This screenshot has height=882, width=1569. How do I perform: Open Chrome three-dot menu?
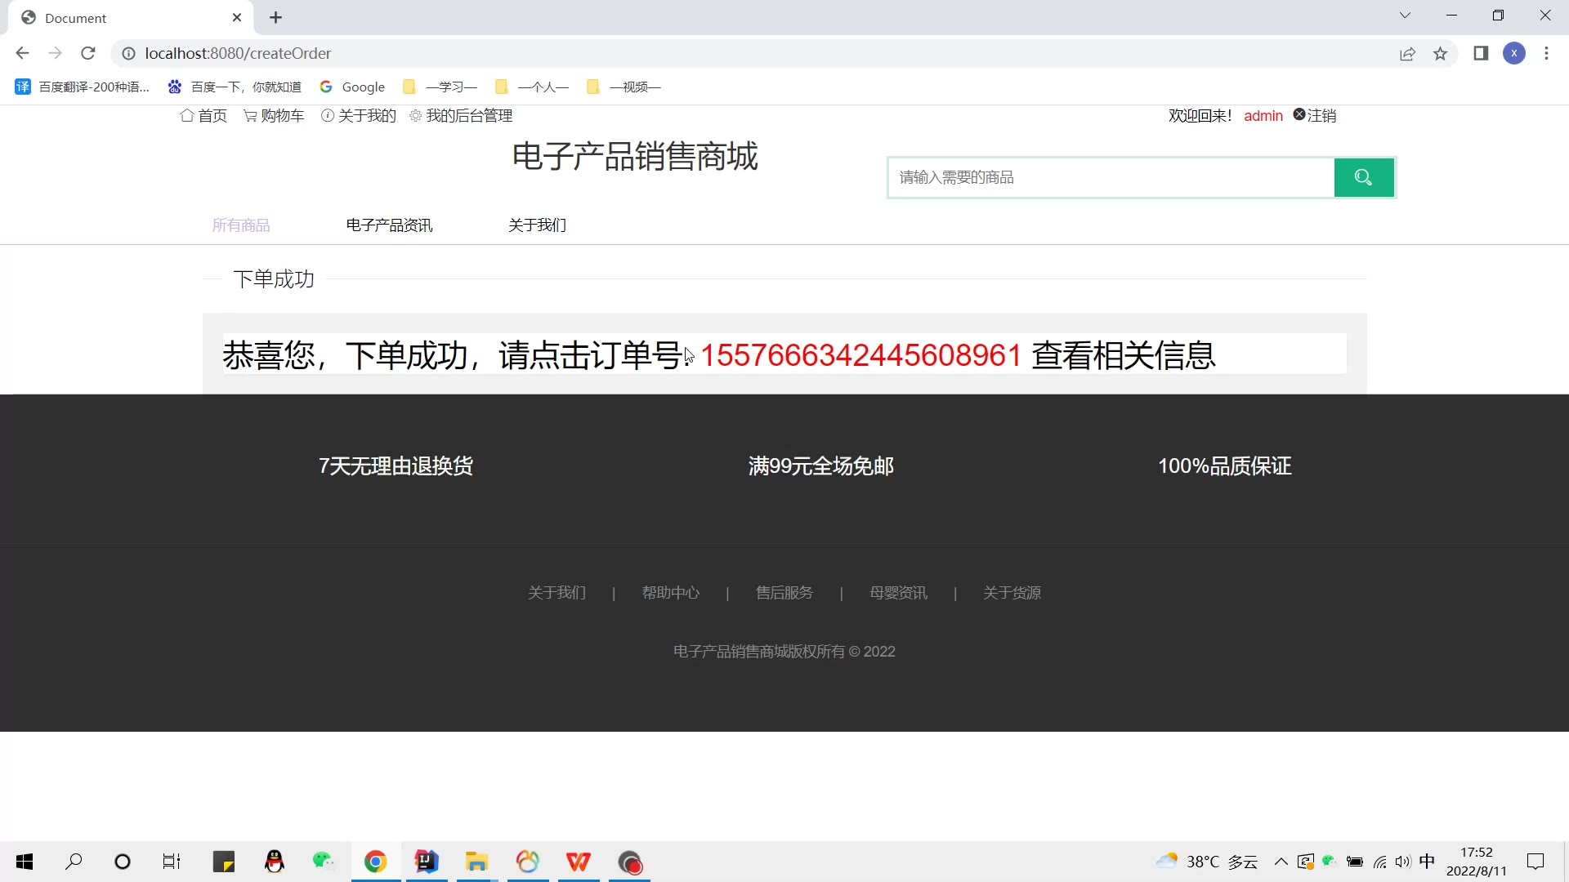pos(1546,54)
